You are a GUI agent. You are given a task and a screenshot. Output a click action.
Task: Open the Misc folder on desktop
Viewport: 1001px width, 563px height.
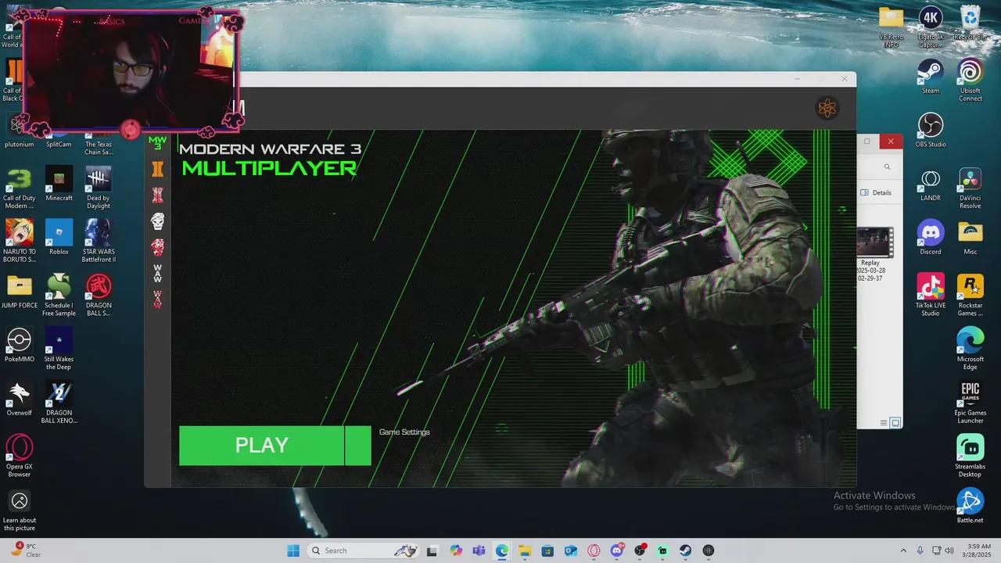[970, 237]
